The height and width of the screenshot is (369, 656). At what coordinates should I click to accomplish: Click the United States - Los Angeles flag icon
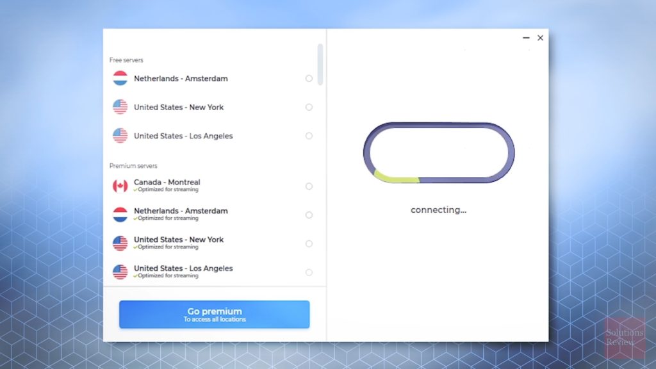click(x=120, y=136)
